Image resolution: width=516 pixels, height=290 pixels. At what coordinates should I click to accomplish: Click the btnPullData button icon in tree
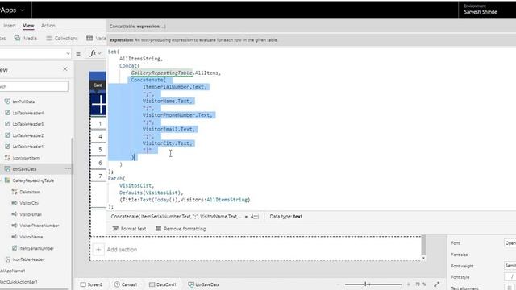[7, 101]
